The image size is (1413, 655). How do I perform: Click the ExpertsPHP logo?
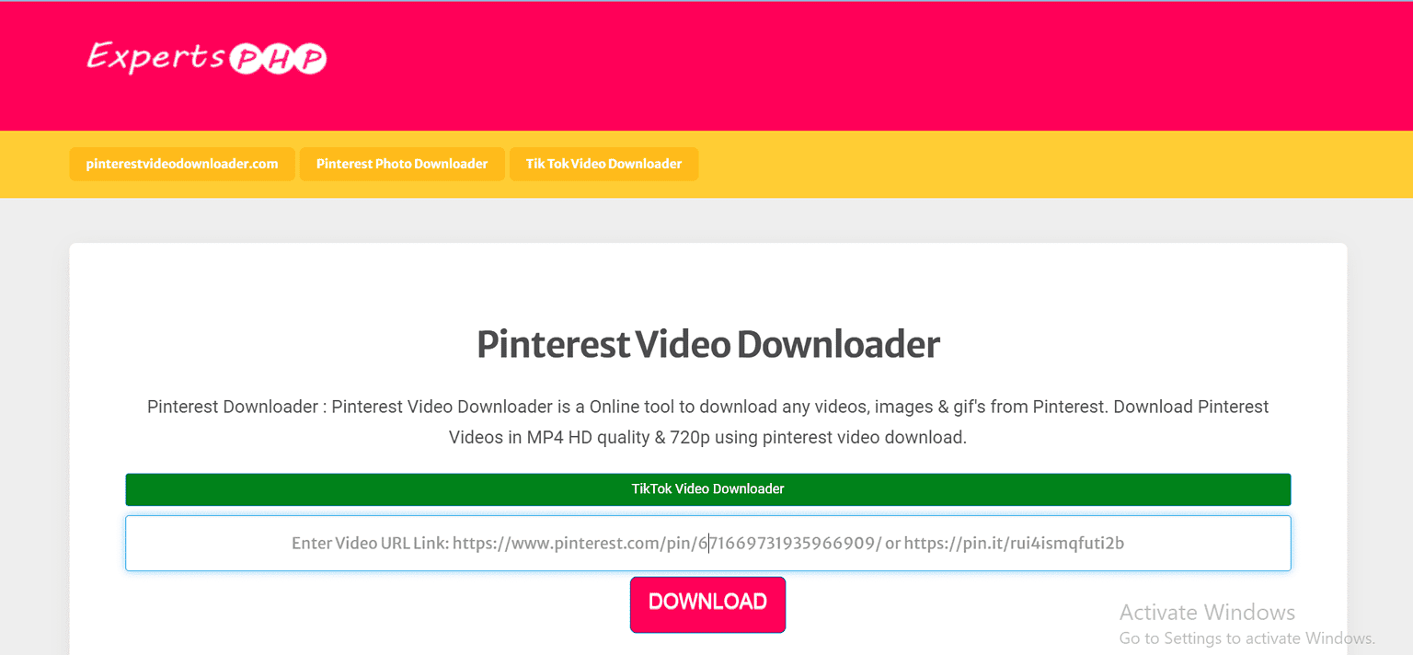[205, 58]
